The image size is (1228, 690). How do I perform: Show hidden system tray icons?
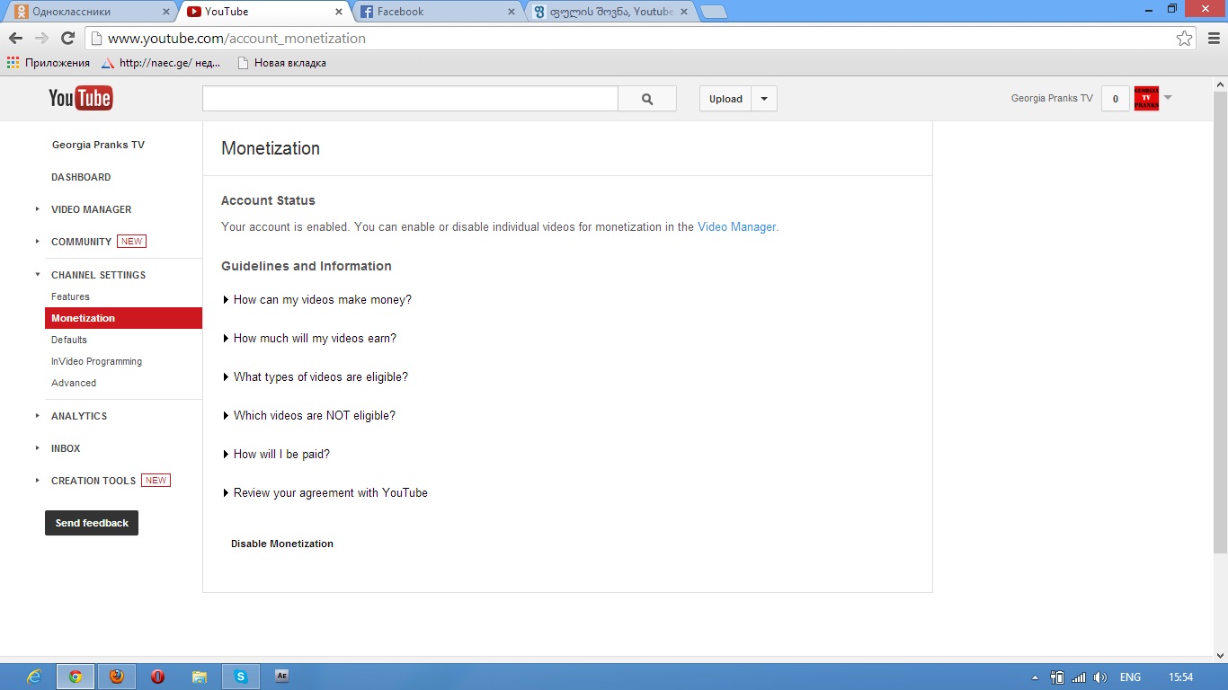(1035, 677)
